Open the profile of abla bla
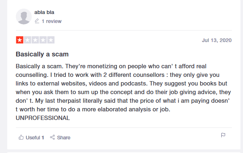 click(44, 13)
